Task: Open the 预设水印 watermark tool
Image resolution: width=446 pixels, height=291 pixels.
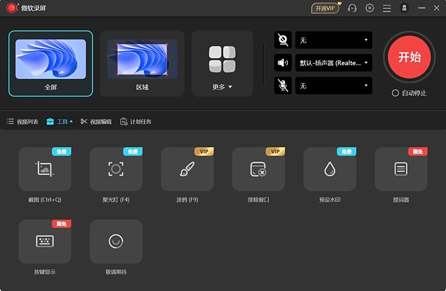Action: pyautogui.click(x=329, y=169)
